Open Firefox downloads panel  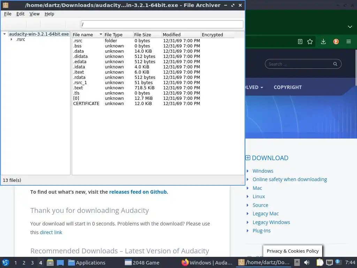pyautogui.click(x=323, y=42)
